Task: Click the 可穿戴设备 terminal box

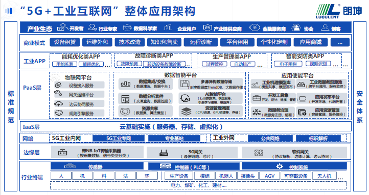Action: (296, 176)
